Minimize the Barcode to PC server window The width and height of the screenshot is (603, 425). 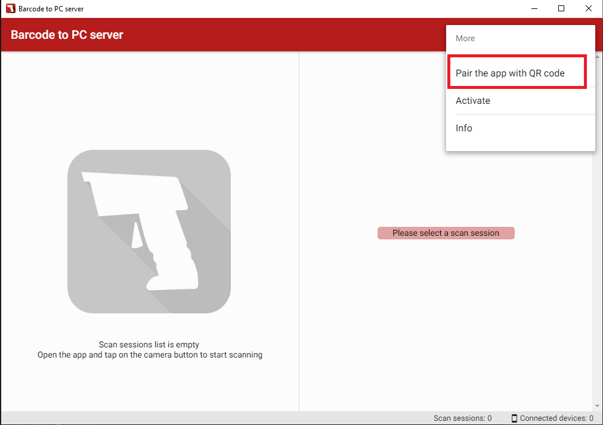(x=534, y=8)
